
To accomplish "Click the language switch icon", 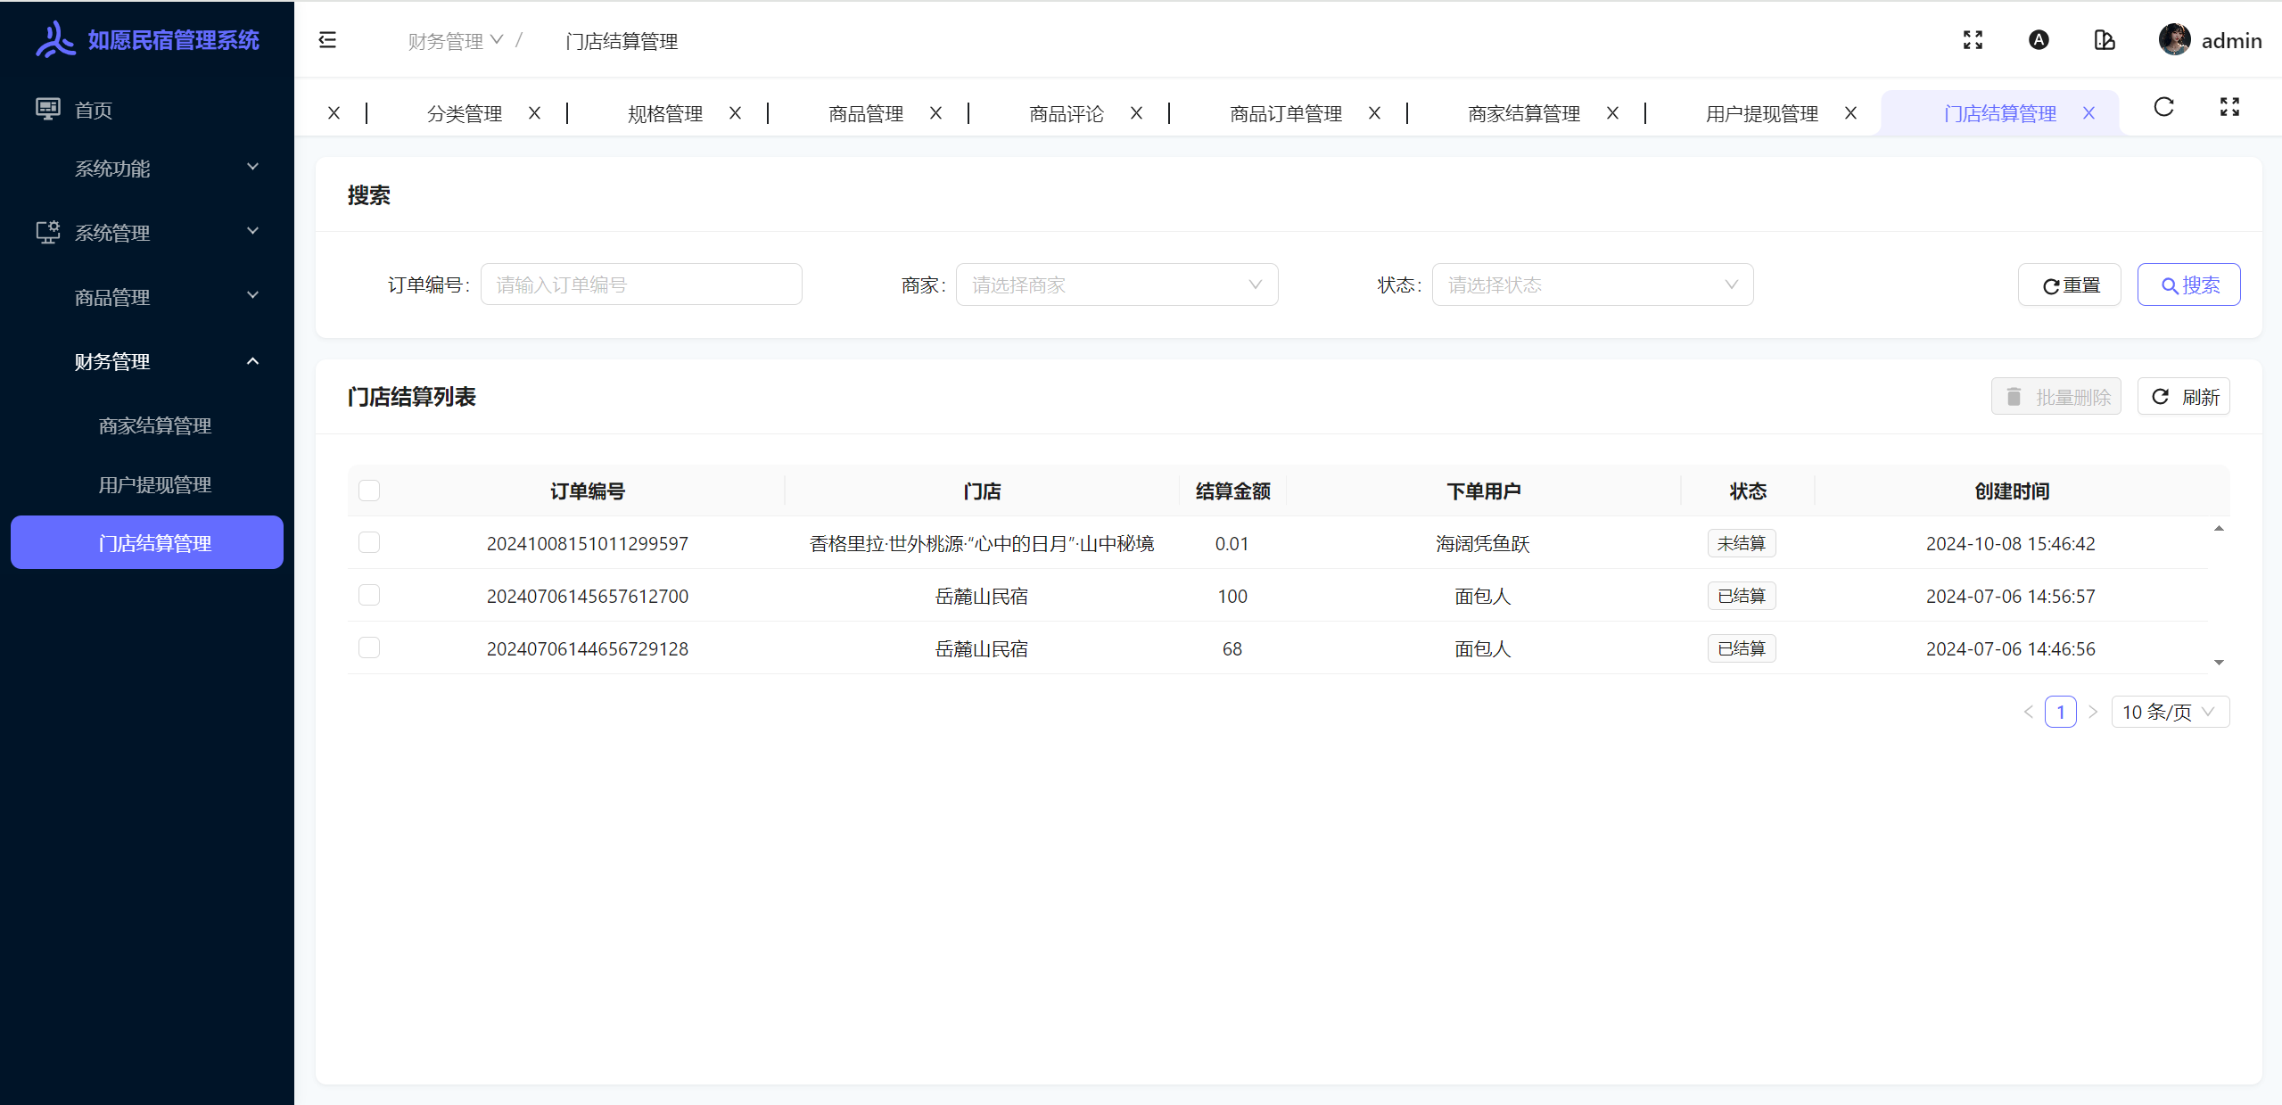I will tap(2039, 40).
